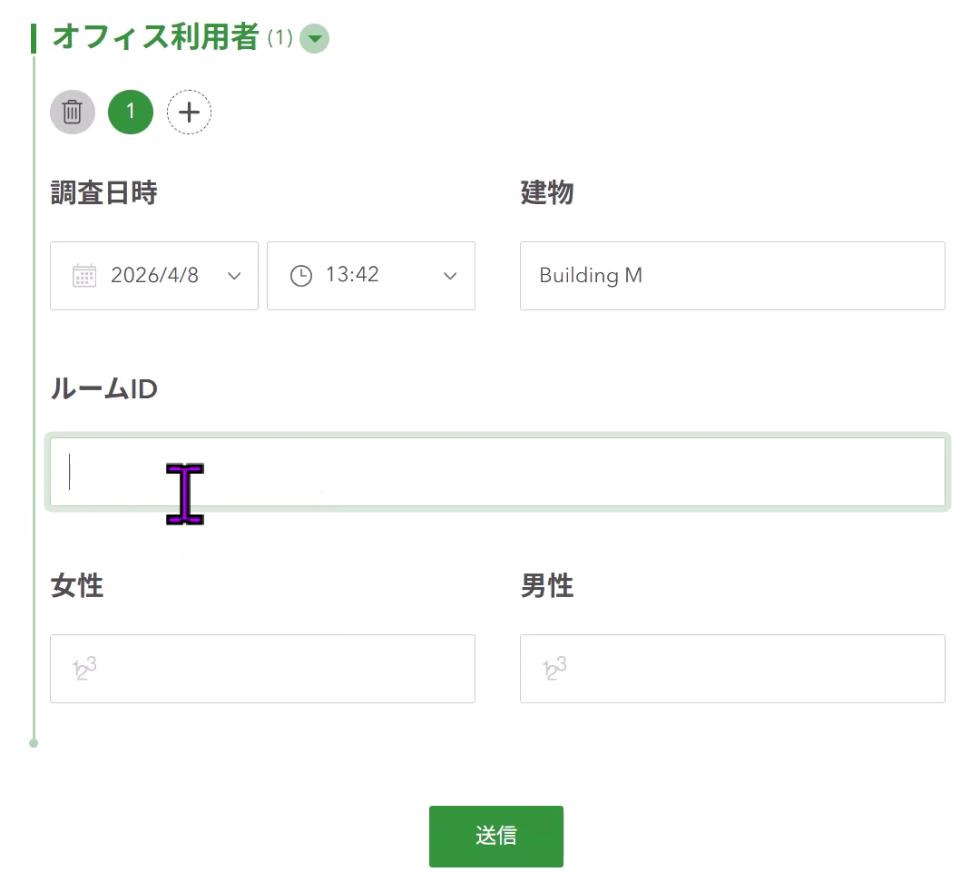Click the 13:42 time value

click(x=352, y=276)
